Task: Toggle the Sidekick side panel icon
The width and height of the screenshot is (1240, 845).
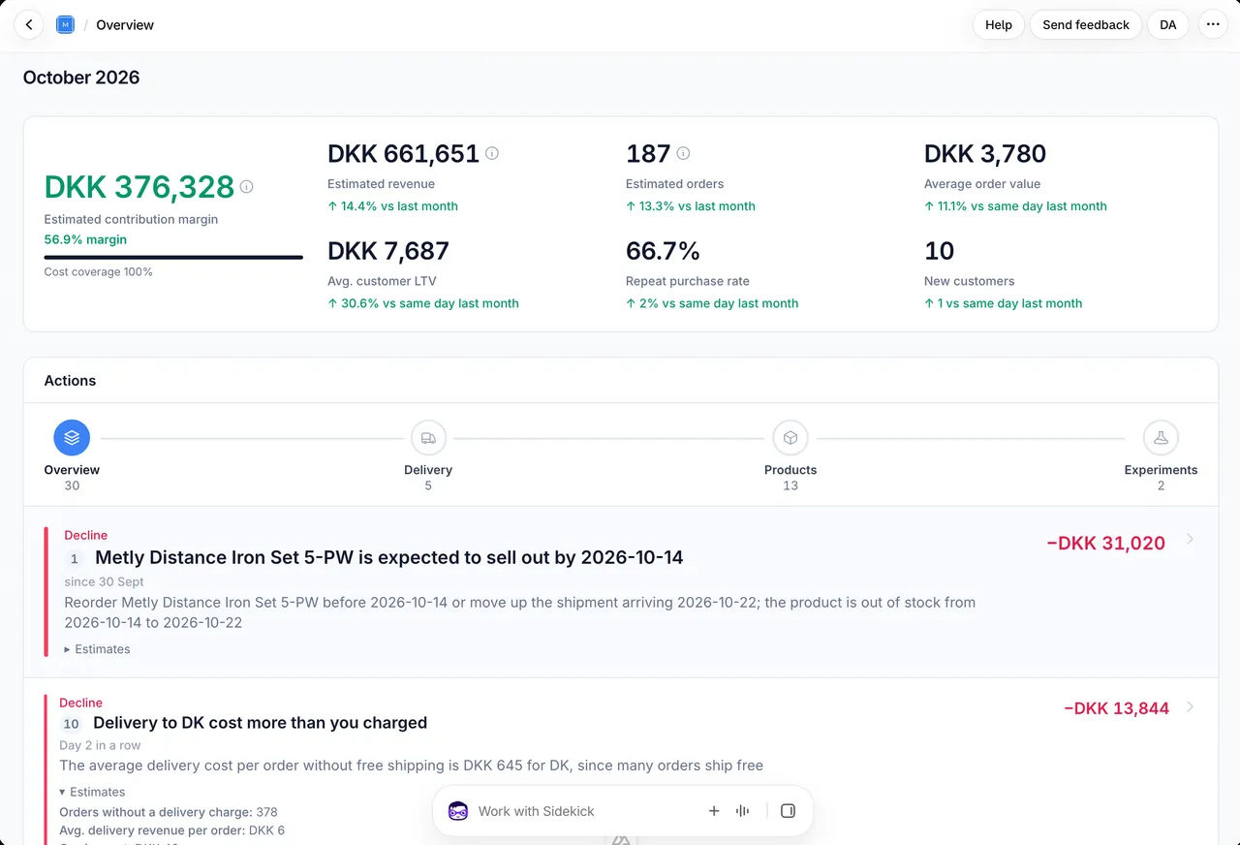Action: [788, 811]
